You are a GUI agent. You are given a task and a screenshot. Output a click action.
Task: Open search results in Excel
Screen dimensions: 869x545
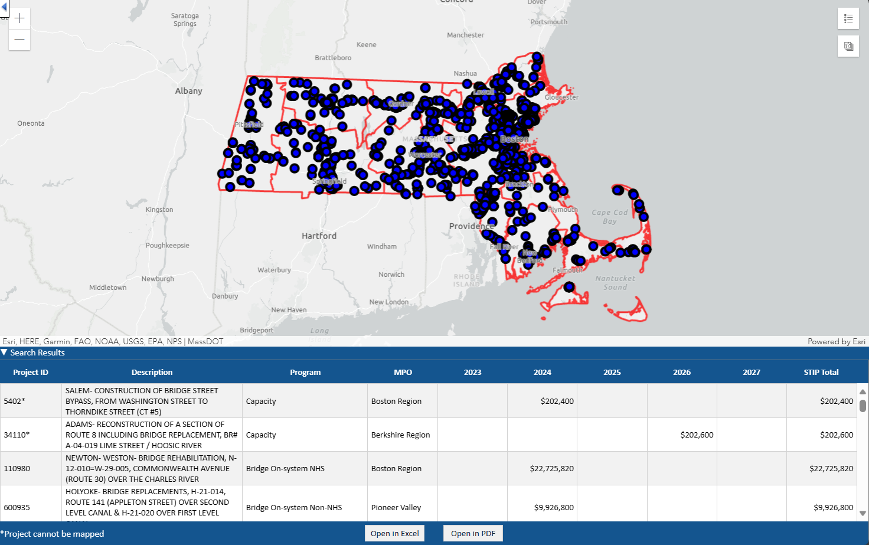coord(394,533)
